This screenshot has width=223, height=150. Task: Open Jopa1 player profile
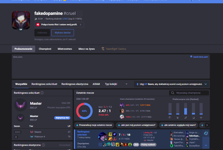point(192,142)
